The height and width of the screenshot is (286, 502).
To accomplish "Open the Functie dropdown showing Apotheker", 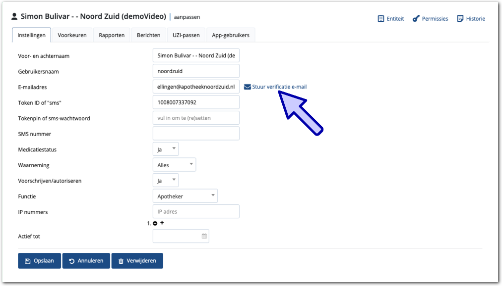I will pyautogui.click(x=185, y=196).
